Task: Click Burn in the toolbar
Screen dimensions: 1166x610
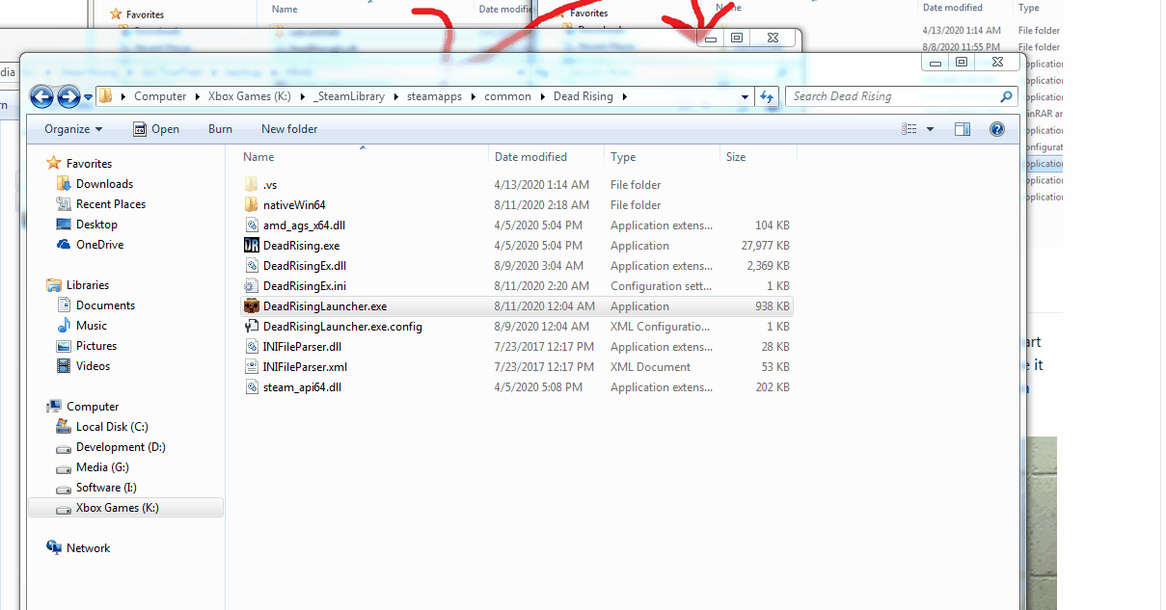Action: pos(220,129)
